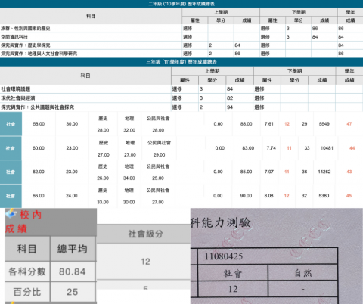Click the 社會 label in the 66.00 row
Image resolution: width=363 pixels, height=304 pixels.
tap(11, 196)
